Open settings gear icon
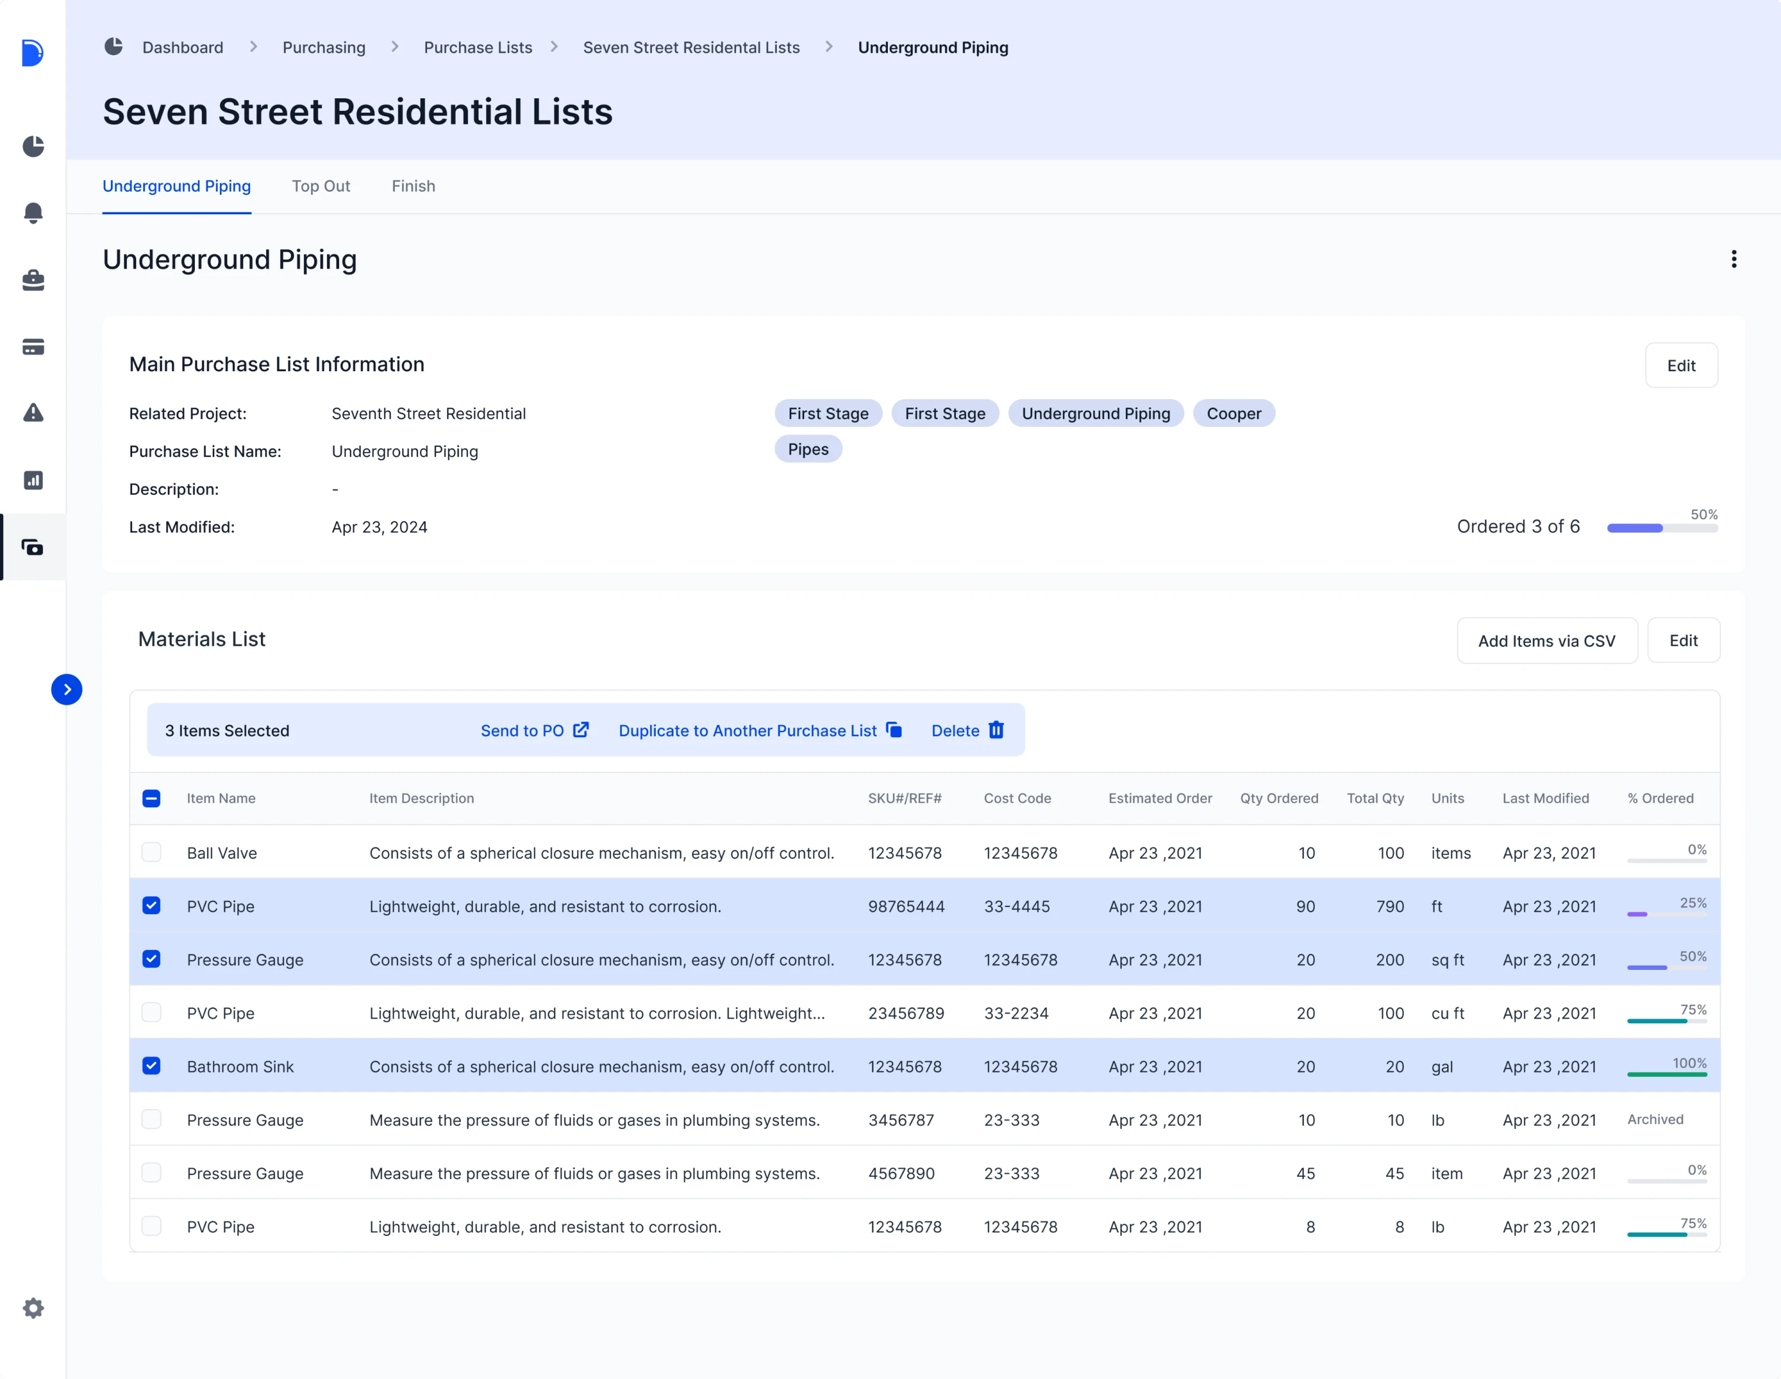This screenshot has height=1379, width=1781. tap(33, 1308)
